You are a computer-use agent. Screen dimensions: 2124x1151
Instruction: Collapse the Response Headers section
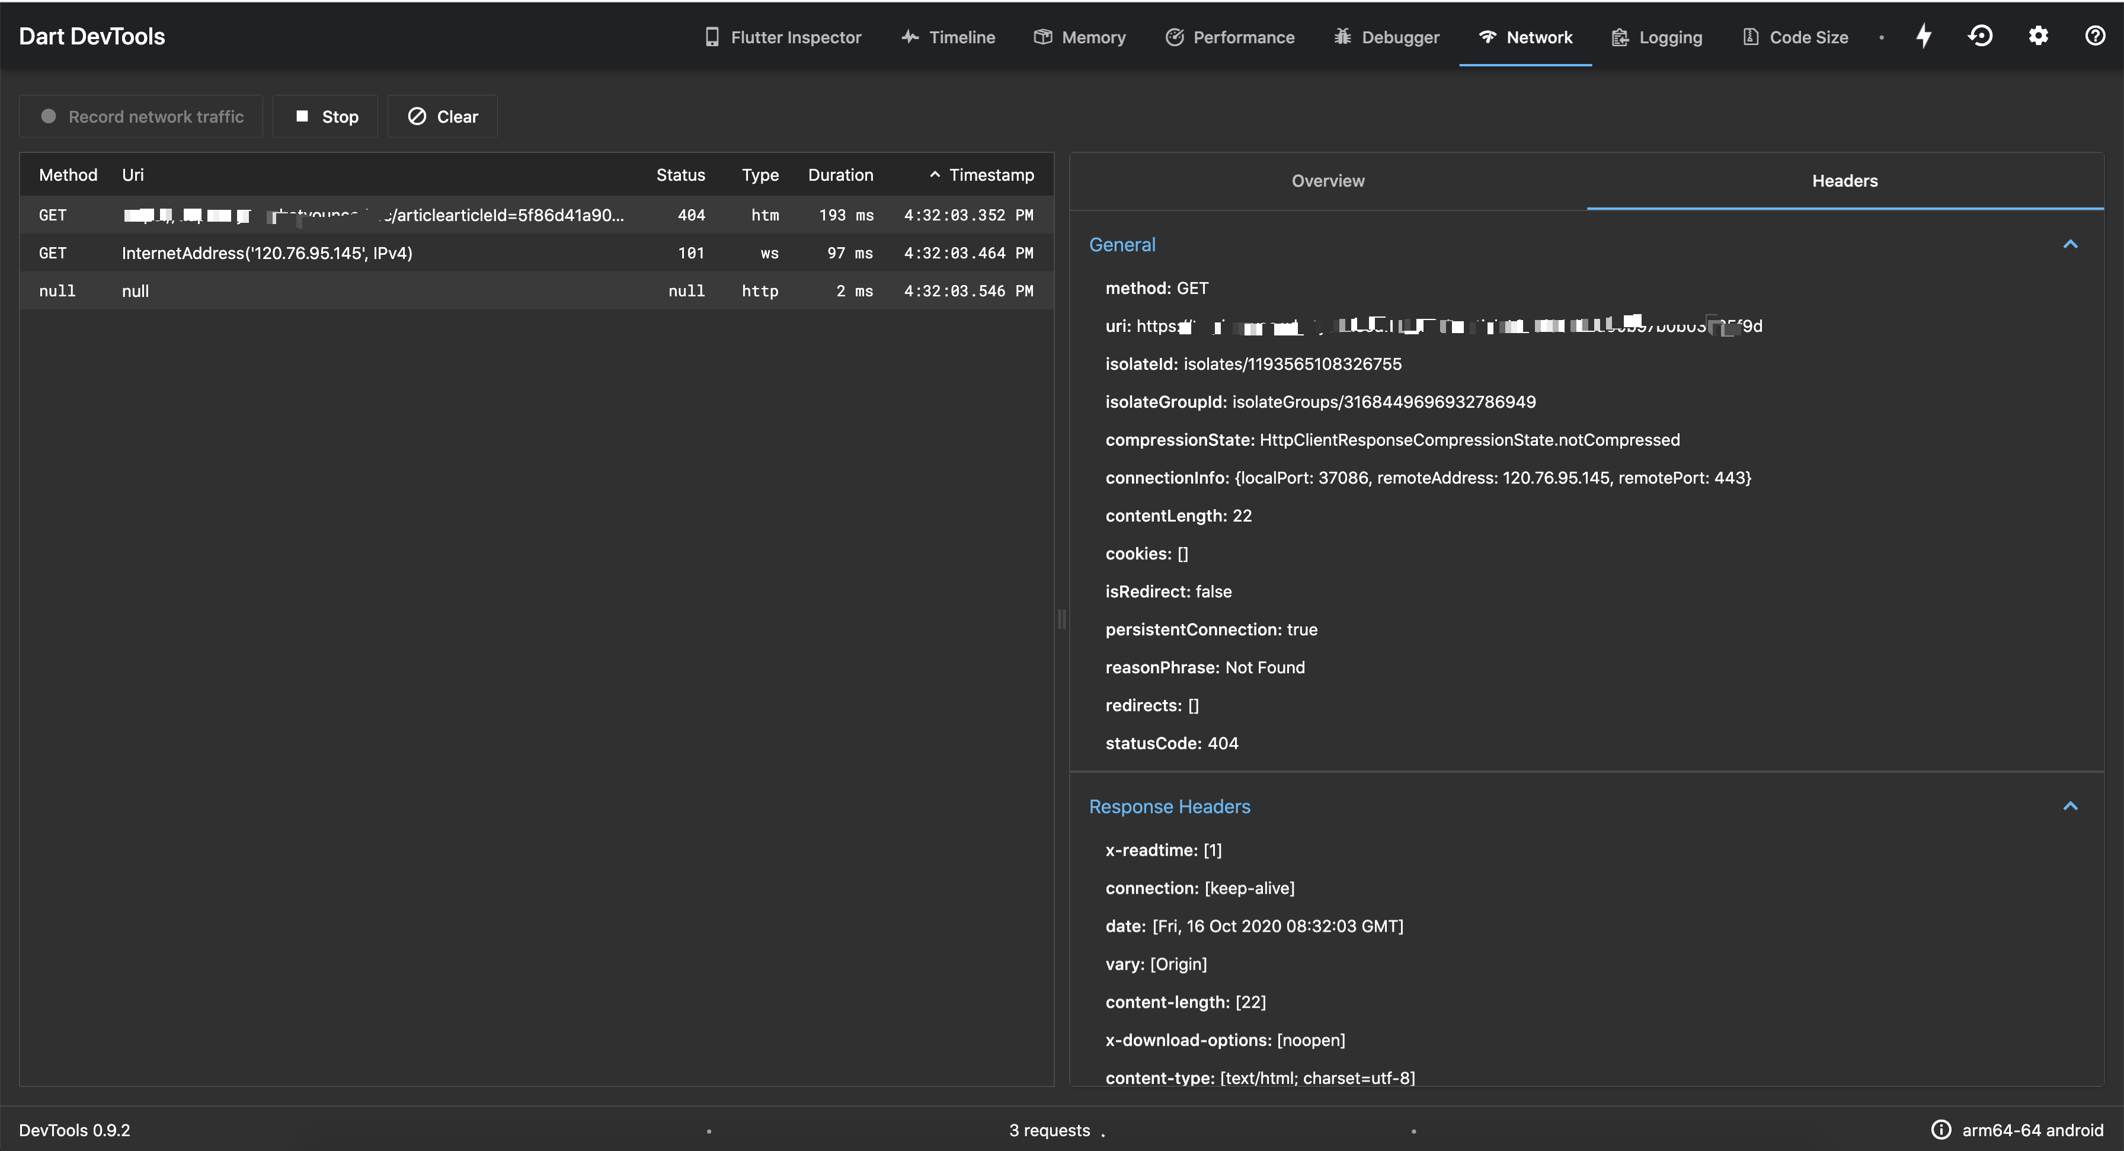pyautogui.click(x=2071, y=805)
